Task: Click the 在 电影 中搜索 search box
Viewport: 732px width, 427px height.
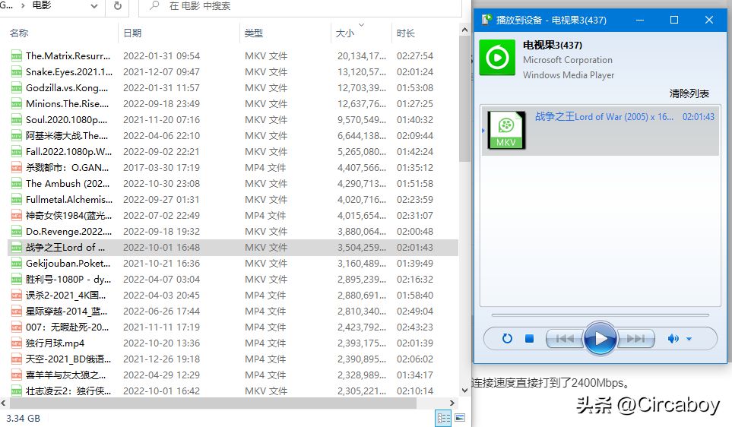Action: pyautogui.click(x=301, y=6)
